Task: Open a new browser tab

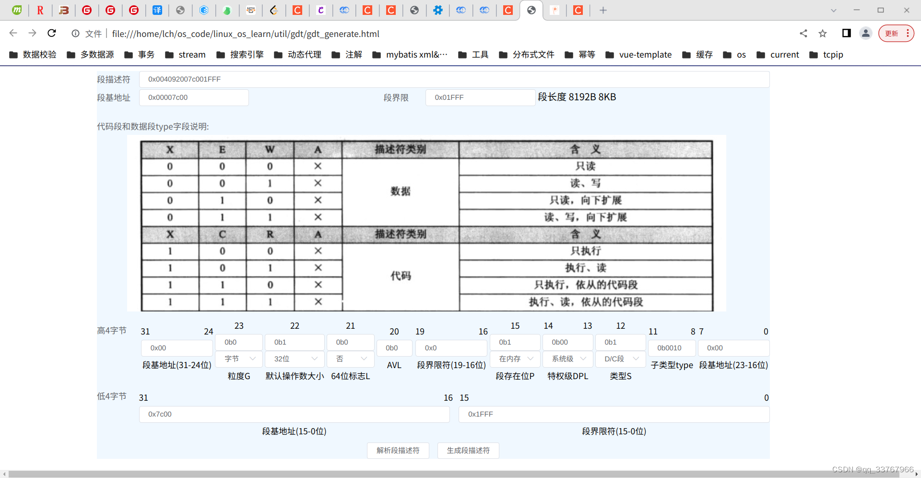Action: click(603, 10)
